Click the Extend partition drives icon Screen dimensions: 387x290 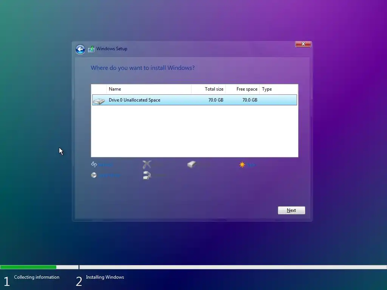[x=147, y=175]
